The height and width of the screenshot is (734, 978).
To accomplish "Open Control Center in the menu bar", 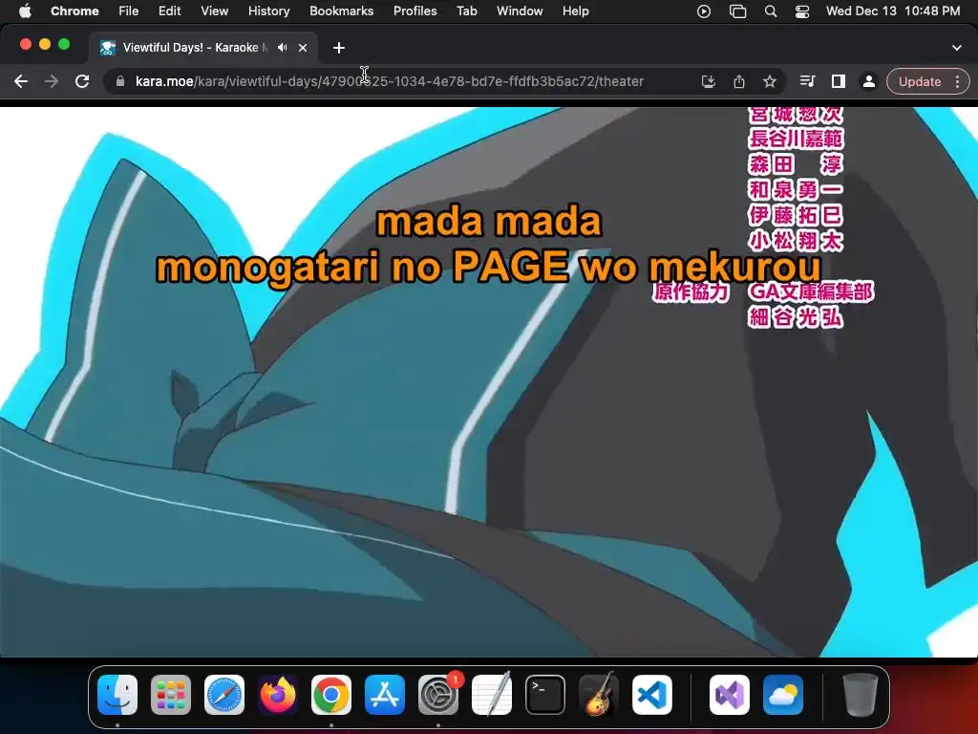I will pyautogui.click(x=802, y=11).
